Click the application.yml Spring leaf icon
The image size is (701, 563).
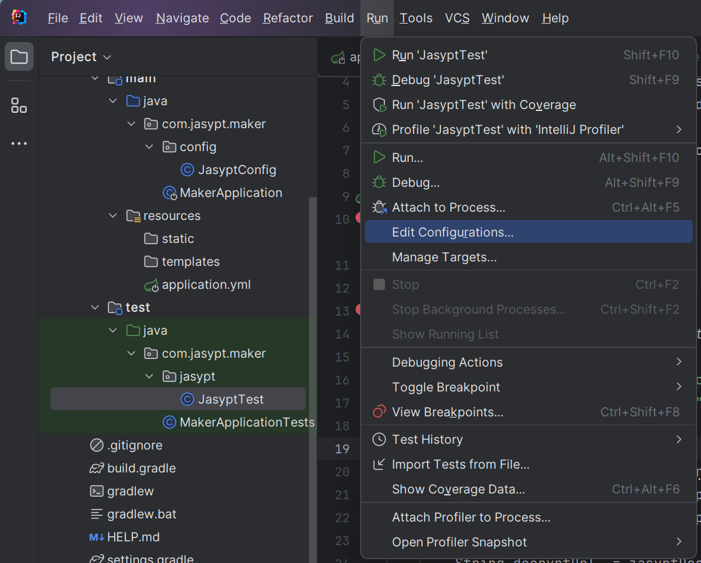(x=151, y=285)
